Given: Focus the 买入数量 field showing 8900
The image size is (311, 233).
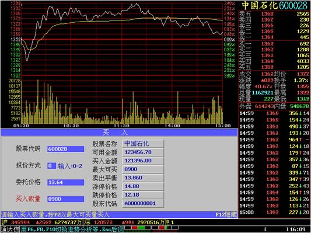Looking at the screenshot, I should [66, 199].
